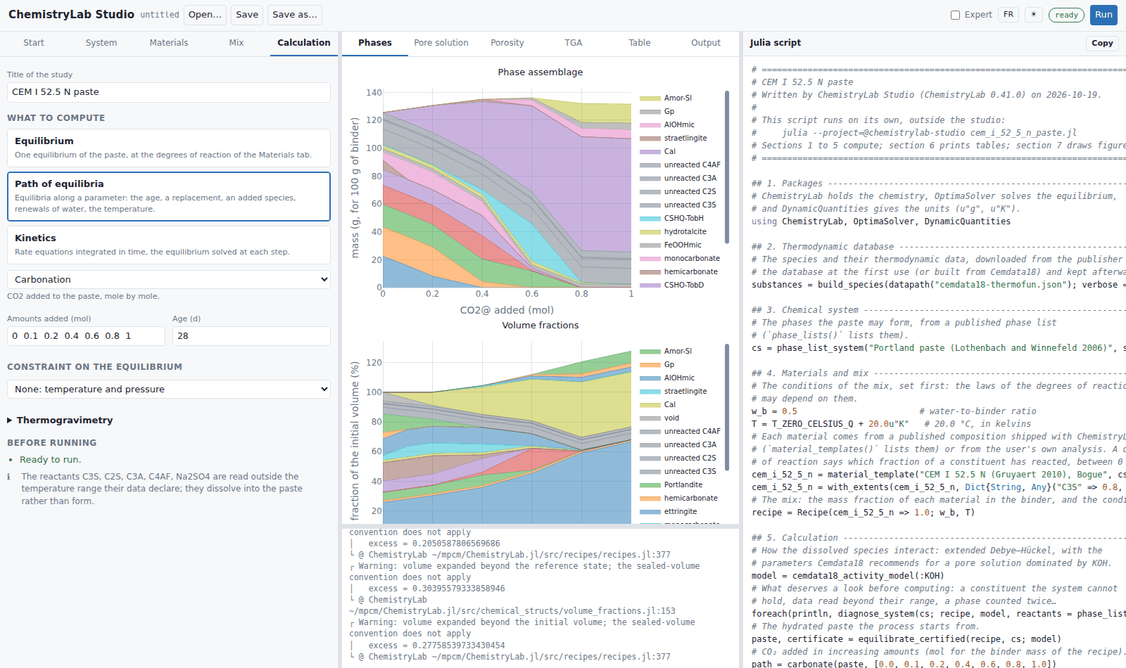The image size is (1126, 668).
Task: Select the Equilibrium computation option
Action: click(169, 148)
